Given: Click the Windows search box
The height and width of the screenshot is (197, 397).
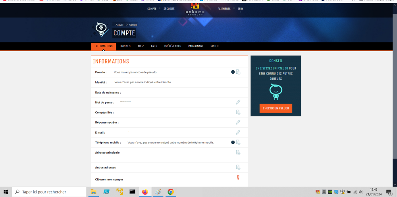Looking at the screenshot, I should pos(49,192).
